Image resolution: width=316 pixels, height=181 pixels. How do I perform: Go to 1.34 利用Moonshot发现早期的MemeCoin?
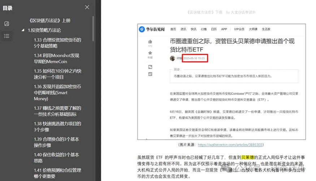point(56,59)
